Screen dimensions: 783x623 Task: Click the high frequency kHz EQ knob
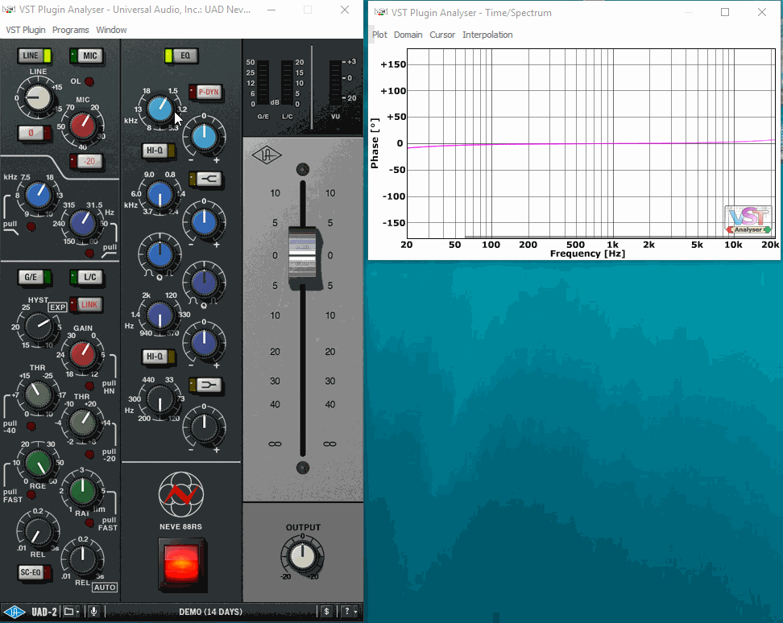coord(159,109)
